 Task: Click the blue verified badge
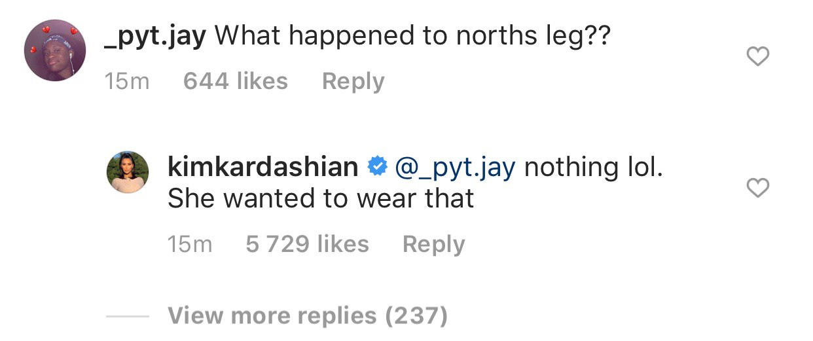376,168
